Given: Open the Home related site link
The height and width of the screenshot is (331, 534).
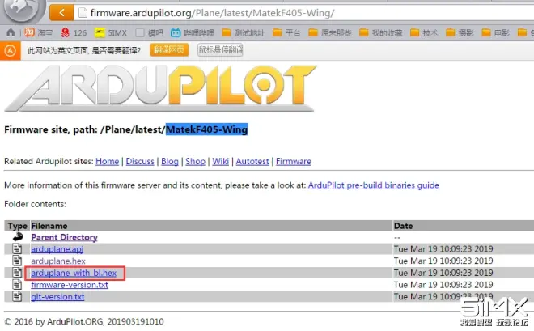Looking at the screenshot, I should (108, 161).
